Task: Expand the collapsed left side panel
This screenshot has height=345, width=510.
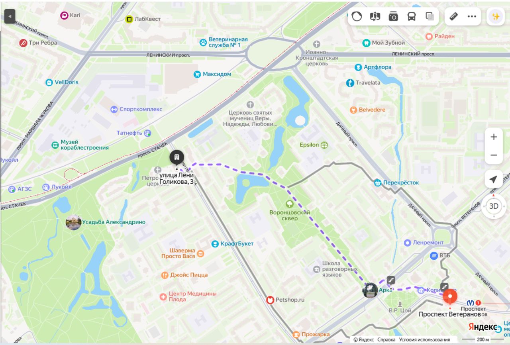Action: click(x=10, y=16)
